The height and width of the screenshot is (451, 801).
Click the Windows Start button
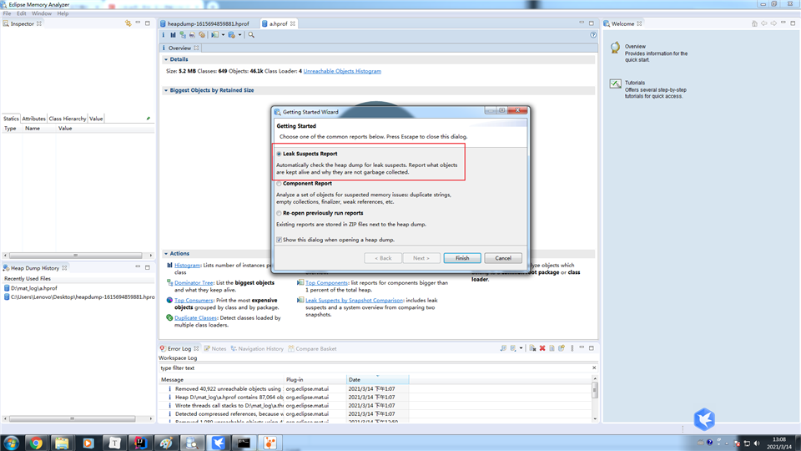11,443
